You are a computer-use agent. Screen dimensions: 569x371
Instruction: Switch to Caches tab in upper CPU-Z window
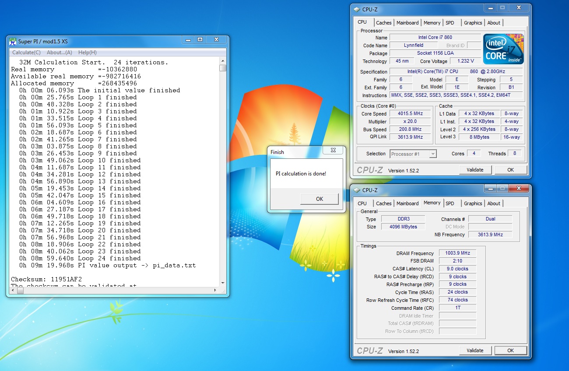point(384,23)
